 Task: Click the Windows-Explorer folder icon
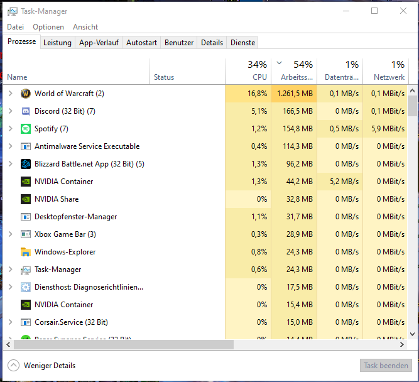point(26,252)
